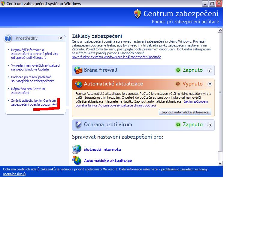Click Spravovat nastavení zabezpečení pro heading

coord(117,137)
